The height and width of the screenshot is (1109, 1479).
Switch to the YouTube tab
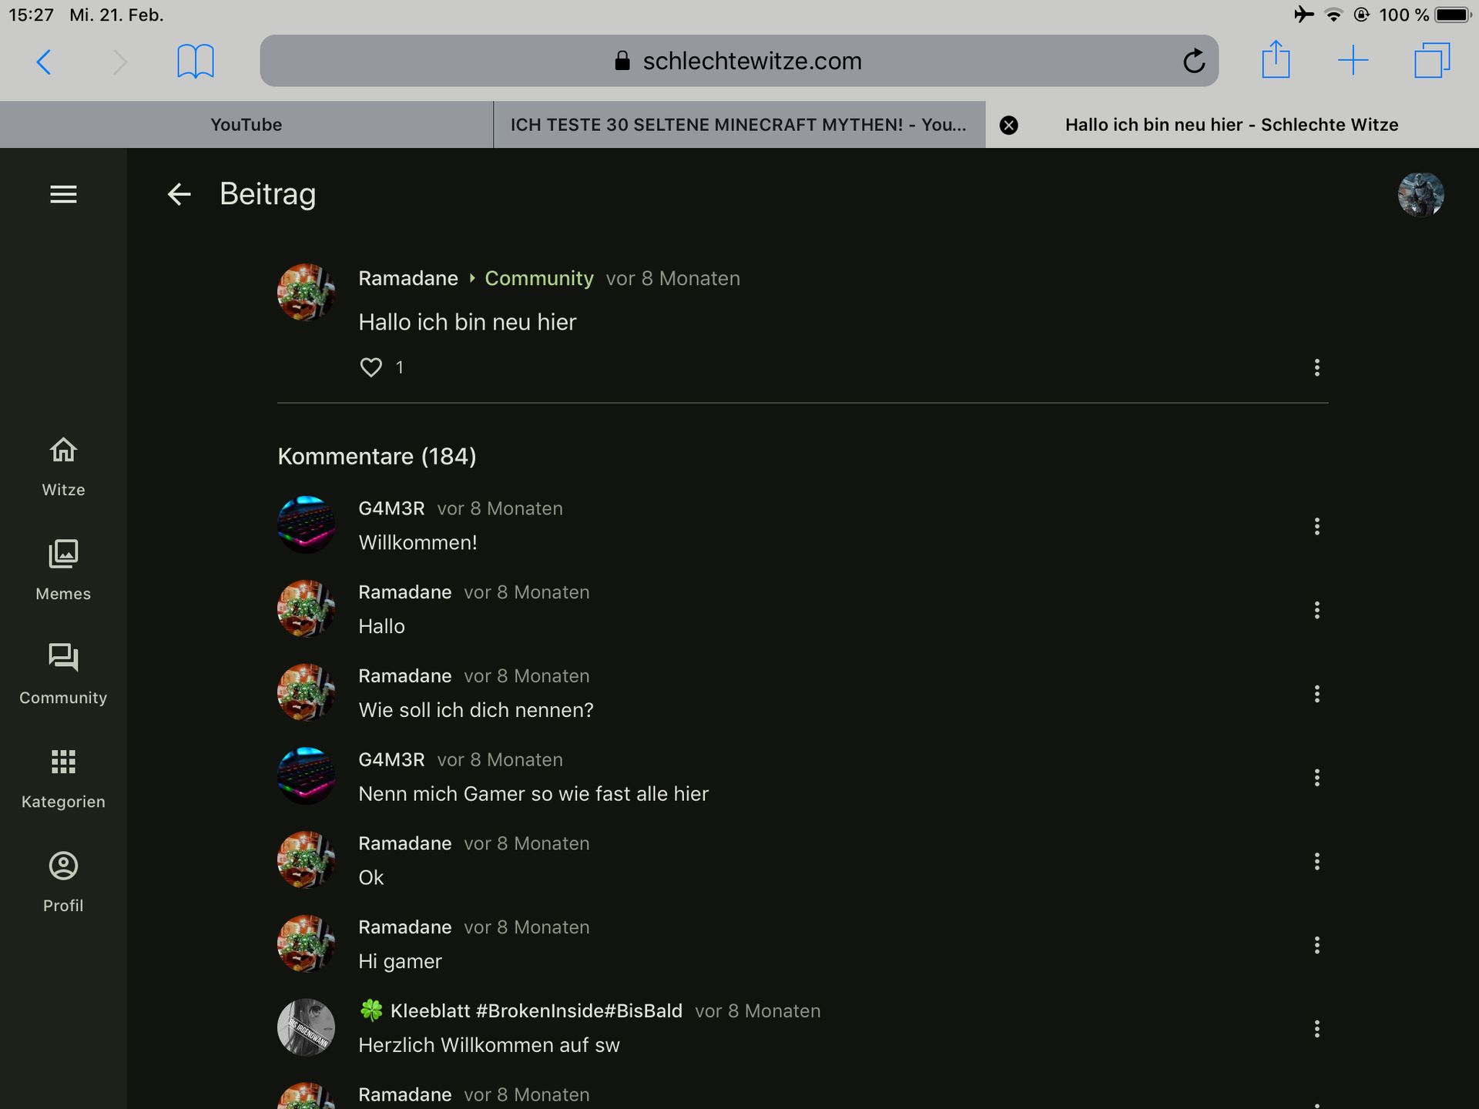(246, 125)
